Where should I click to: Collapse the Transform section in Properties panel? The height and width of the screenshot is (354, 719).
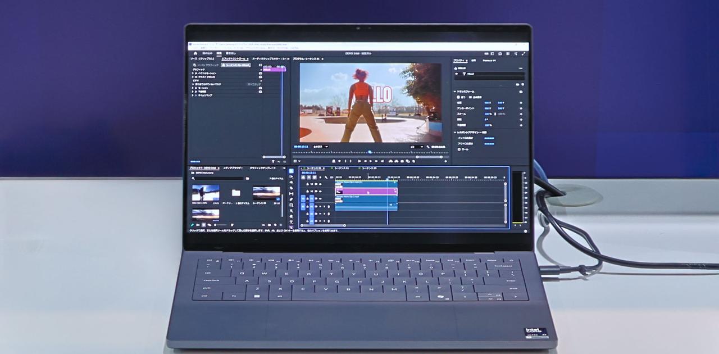tap(455, 91)
